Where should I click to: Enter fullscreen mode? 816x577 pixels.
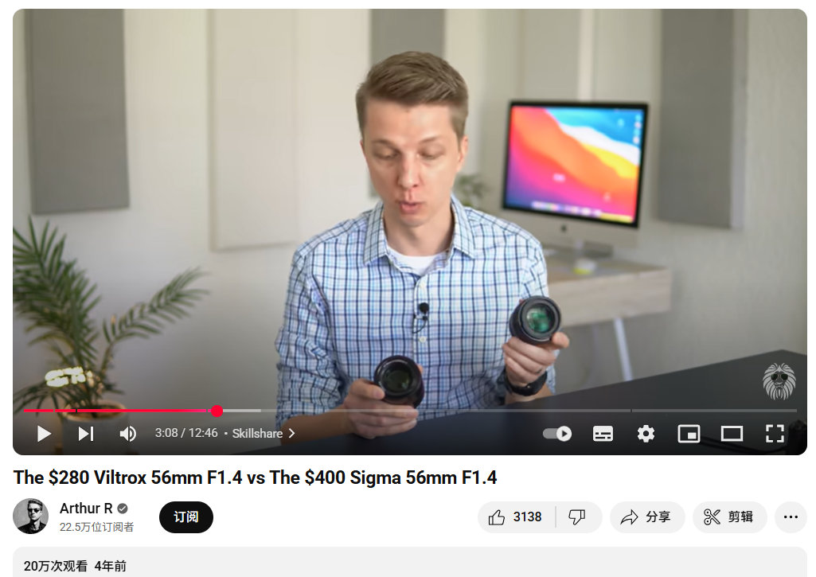click(x=775, y=434)
